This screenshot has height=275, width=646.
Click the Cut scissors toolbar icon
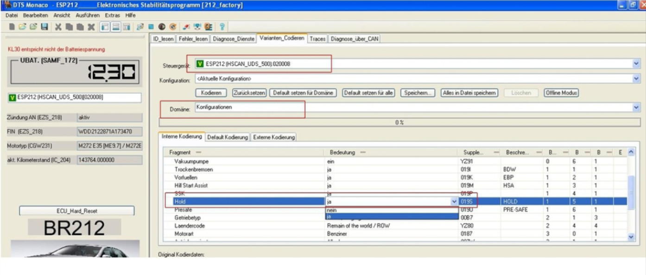tap(58, 26)
